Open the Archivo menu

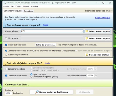coord(6,6)
